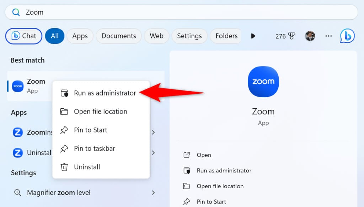Screen dimensions: 364x207
Task: Click into the Zoom search field
Action: click(181, 12)
